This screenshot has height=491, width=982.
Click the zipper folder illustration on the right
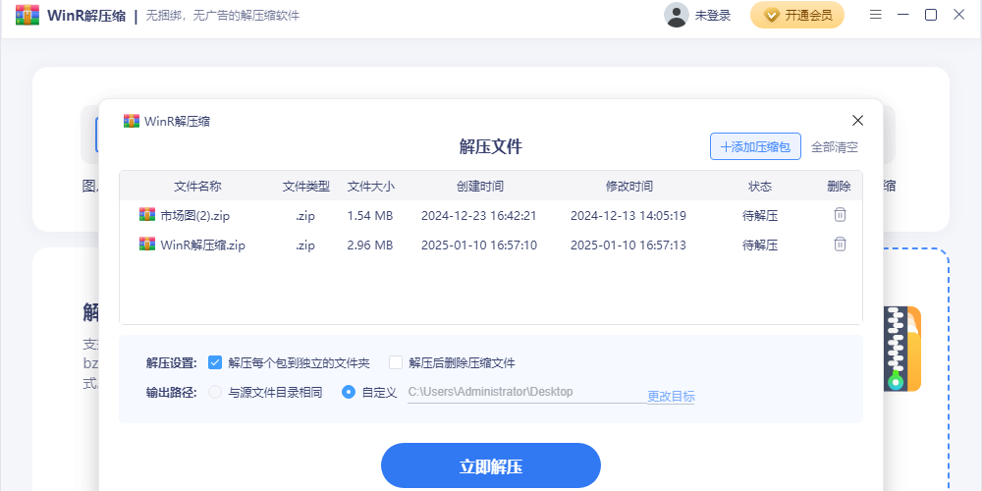click(902, 349)
